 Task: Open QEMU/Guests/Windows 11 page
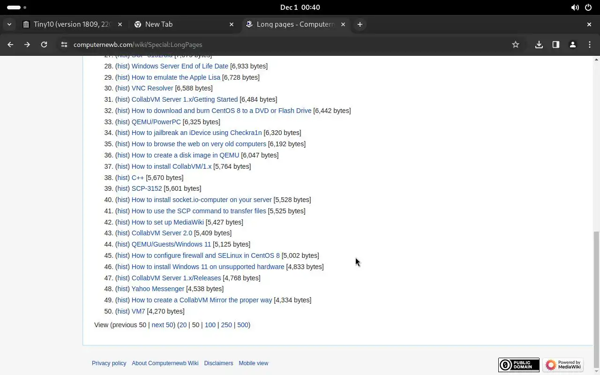pyautogui.click(x=171, y=244)
